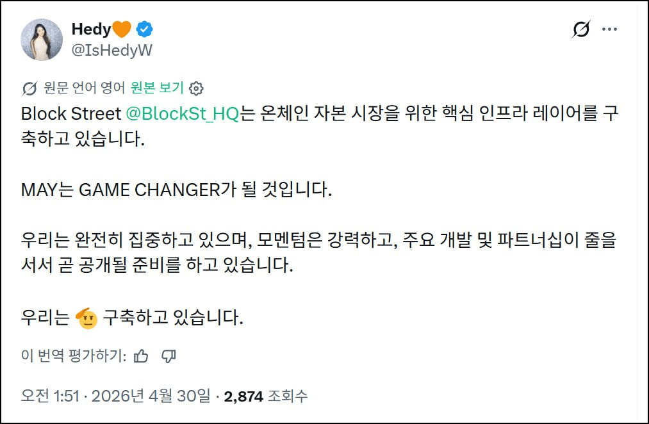
Task: Click 원본 보기 to show the original
Action: (x=157, y=88)
